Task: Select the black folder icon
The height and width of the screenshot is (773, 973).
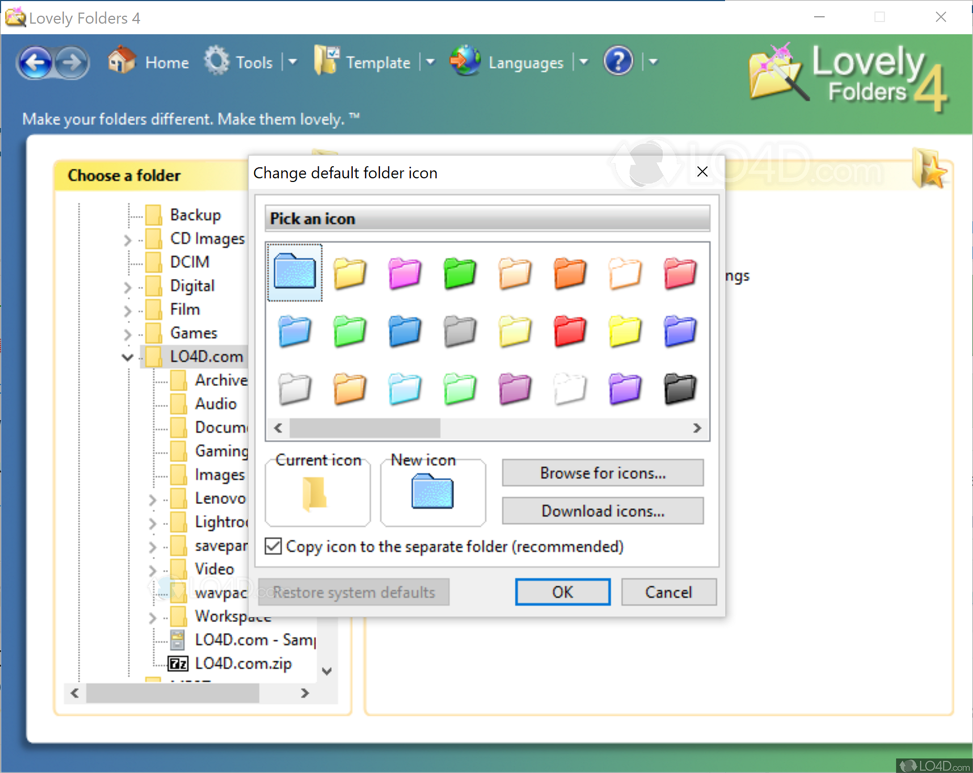Action: 679,389
